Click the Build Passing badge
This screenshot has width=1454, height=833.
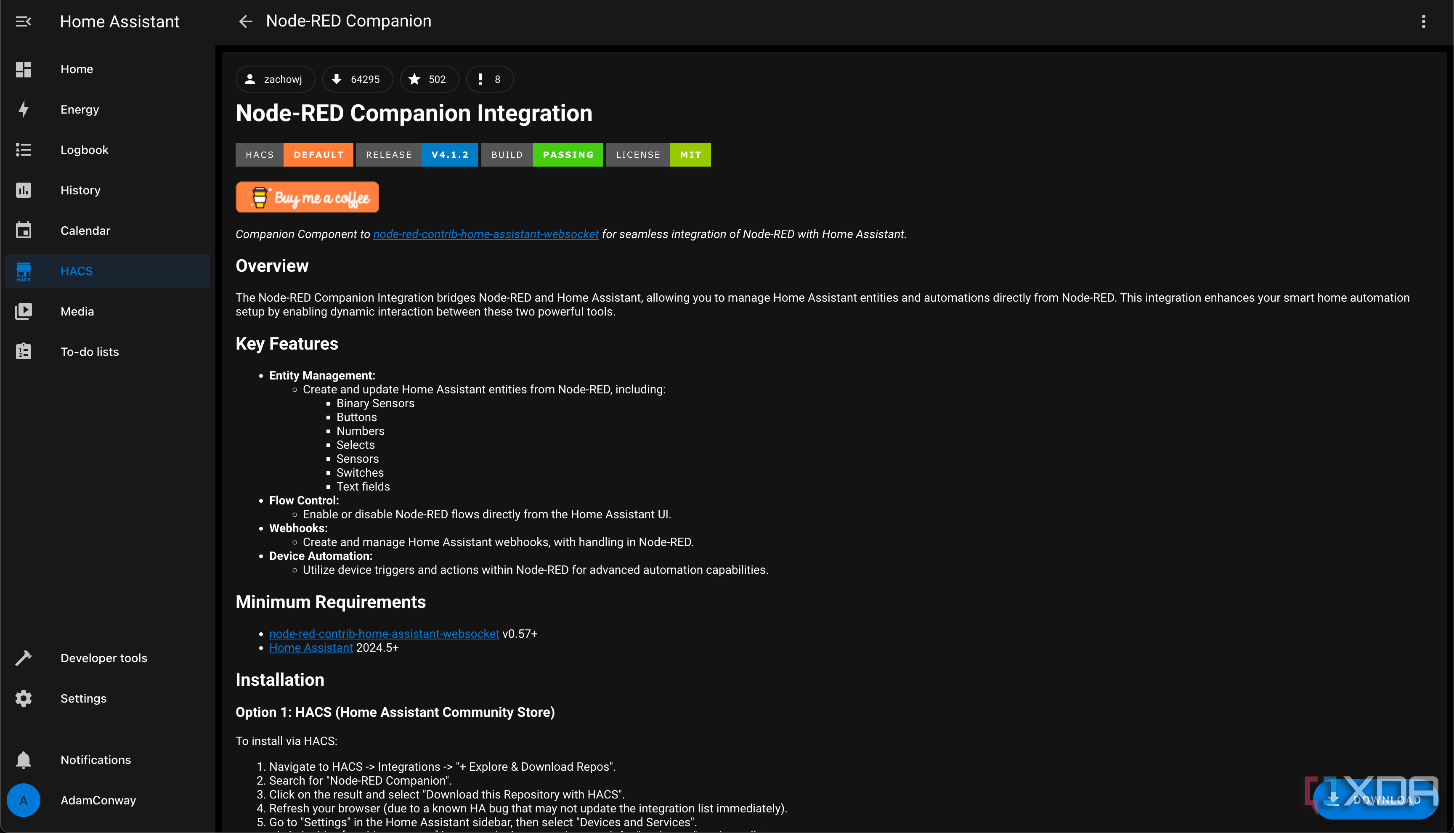(x=542, y=154)
